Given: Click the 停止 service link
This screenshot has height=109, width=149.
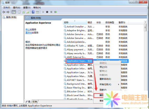Looking at the screenshot, I should 28,29.
